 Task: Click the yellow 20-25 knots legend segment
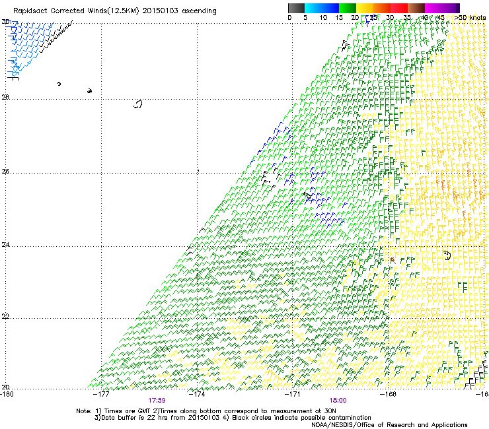[x=365, y=8]
